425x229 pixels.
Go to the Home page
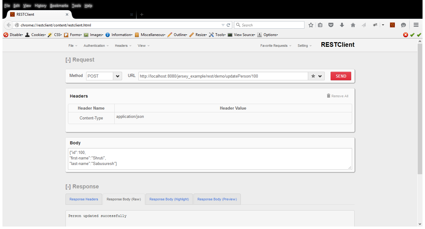click(353, 25)
